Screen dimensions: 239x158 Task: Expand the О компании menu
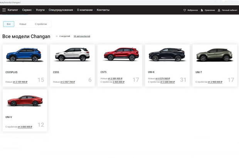pyautogui.click(x=85, y=10)
